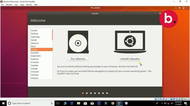Open Google Chrome from the taskbar

(x=113, y=103)
